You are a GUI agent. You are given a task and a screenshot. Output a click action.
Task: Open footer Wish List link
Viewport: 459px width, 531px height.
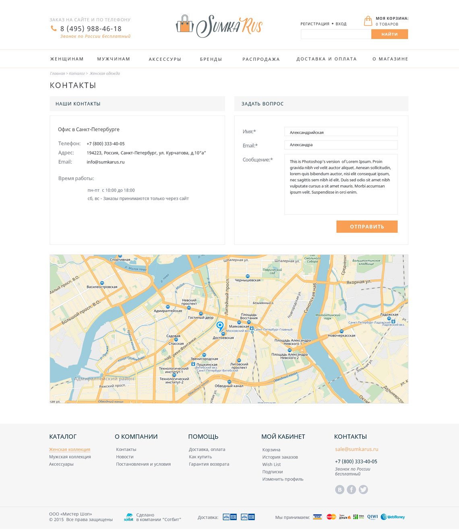click(x=271, y=465)
